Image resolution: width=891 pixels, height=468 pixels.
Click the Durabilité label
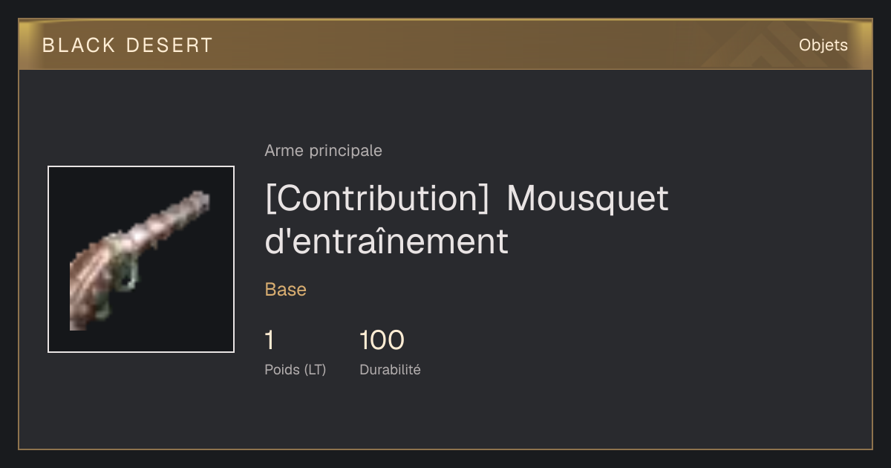coord(390,369)
